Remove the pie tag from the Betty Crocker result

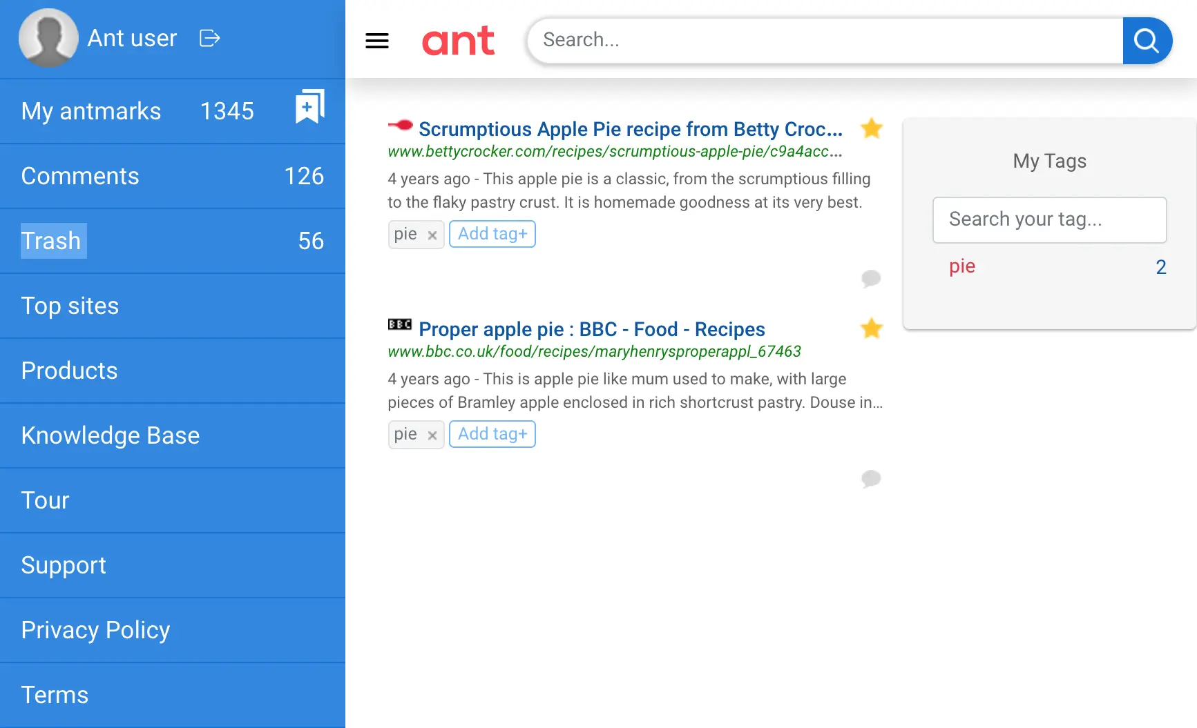432,235
